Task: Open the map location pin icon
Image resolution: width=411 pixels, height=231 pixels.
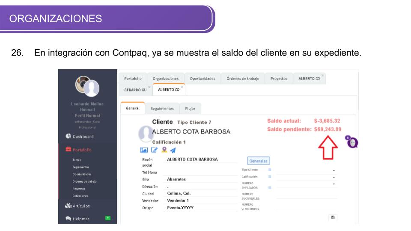Action: coord(164,150)
